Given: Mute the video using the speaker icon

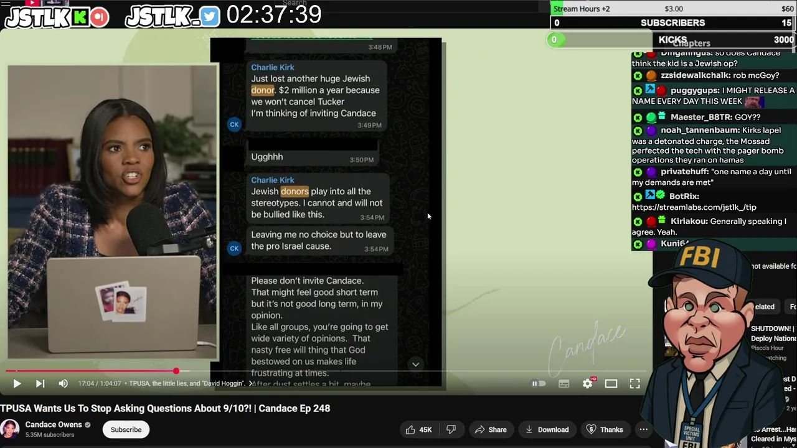Looking at the screenshot, I should pyautogui.click(x=63, y=384).
